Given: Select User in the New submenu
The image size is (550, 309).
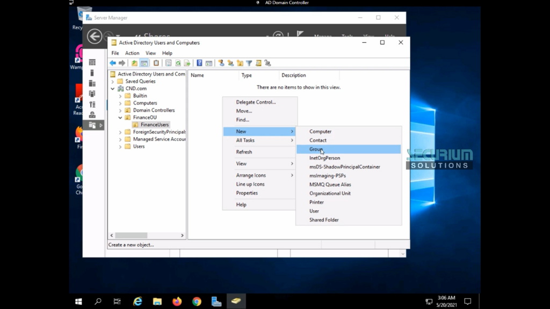Looking at the screenshot, I should 349,211.
